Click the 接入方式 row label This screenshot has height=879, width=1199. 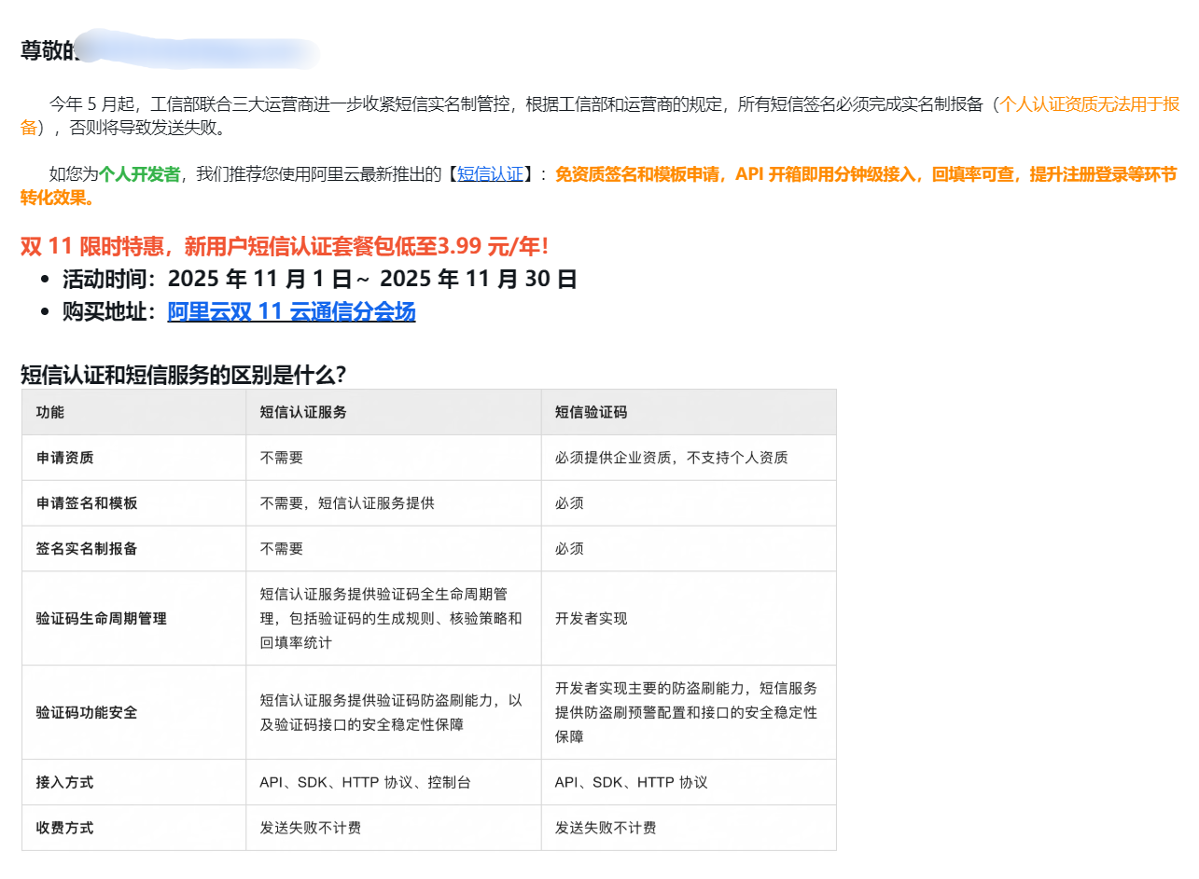pyautogui.click(x=64, y=782)
